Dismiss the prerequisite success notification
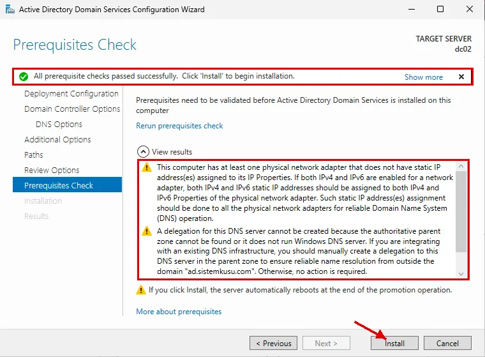 click(461, 77)
